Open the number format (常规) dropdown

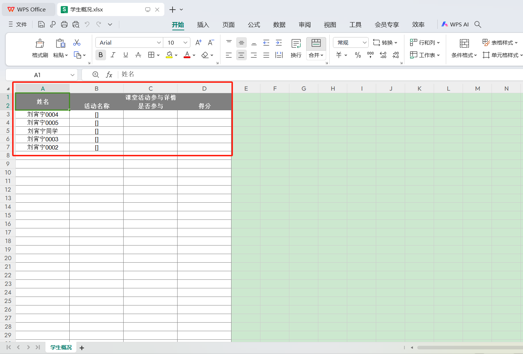coord(364,42)
